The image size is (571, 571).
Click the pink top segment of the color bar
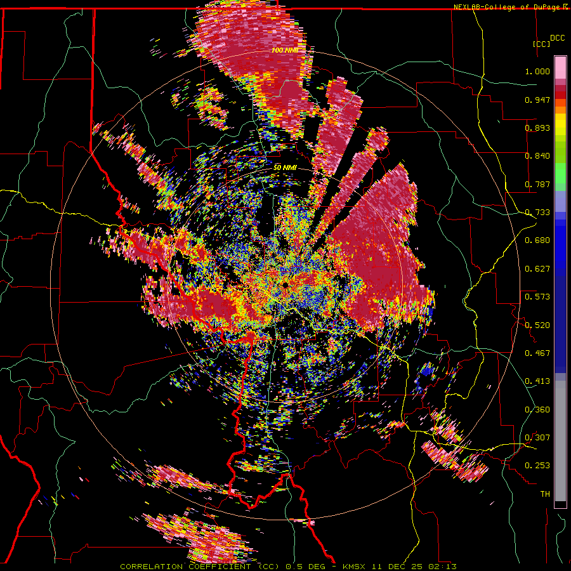pos(560,67)
